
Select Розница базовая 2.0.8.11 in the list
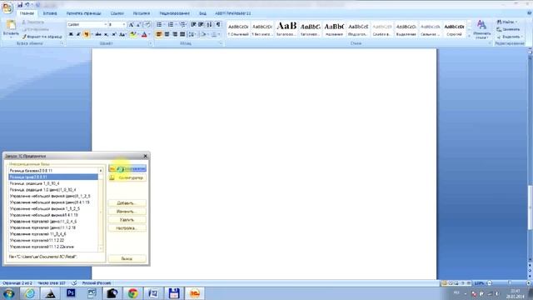tap(53, 171)
